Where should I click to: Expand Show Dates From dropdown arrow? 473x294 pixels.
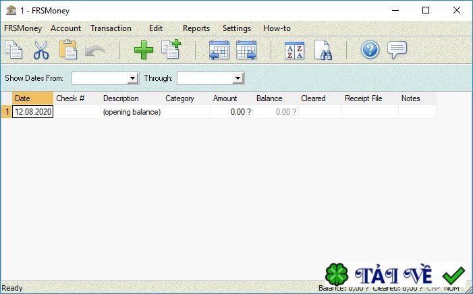pos(132,78)
